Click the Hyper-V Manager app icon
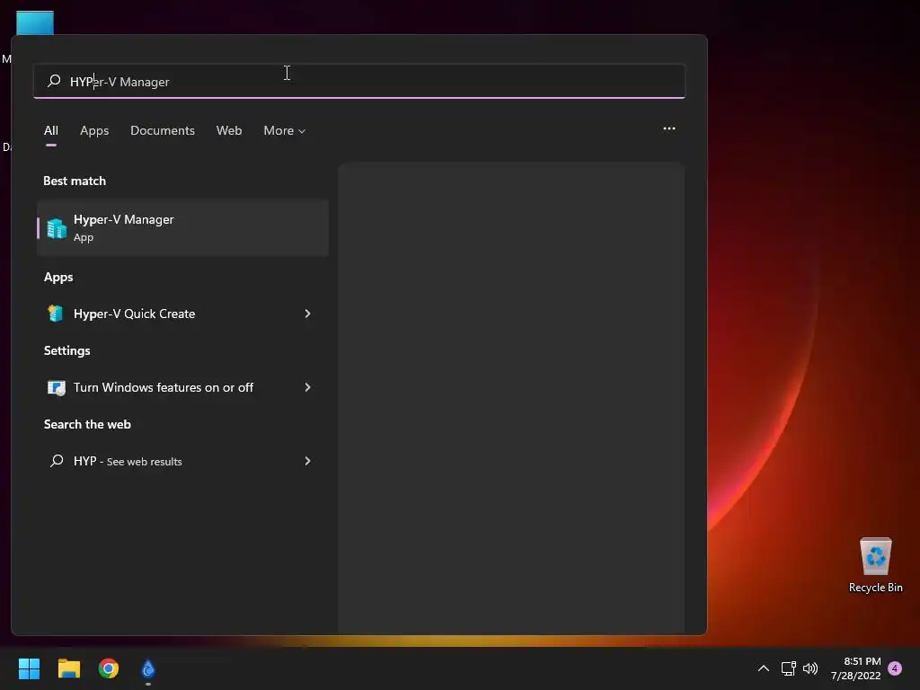 (x=57, y=228)
